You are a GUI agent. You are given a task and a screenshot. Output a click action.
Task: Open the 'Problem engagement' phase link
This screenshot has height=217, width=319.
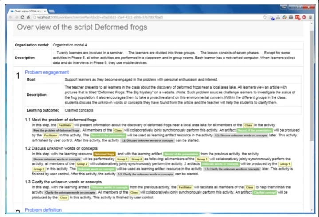point(47,72)
